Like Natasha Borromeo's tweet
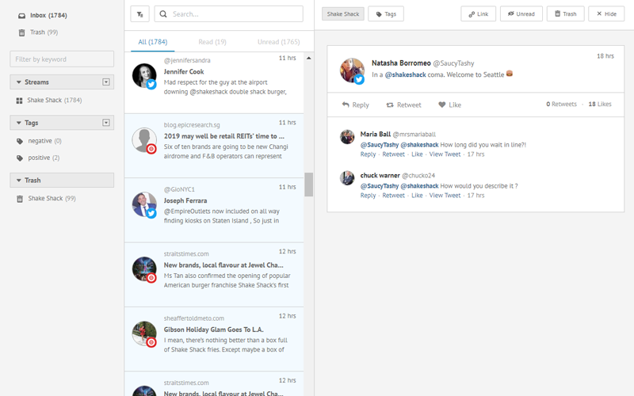634x396 pixels. [449, 105]
